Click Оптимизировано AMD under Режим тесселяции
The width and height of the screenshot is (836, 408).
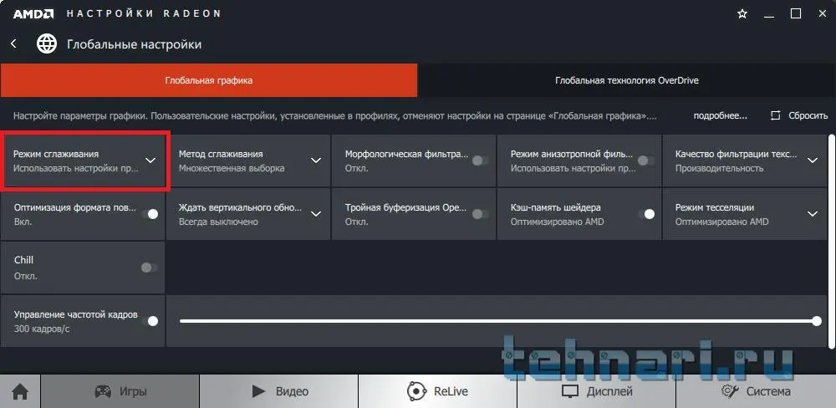click(x=722, y=222)
